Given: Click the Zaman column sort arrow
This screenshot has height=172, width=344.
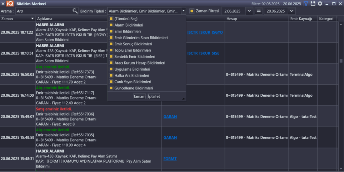Looking at the screenshot, I should 33,19.
